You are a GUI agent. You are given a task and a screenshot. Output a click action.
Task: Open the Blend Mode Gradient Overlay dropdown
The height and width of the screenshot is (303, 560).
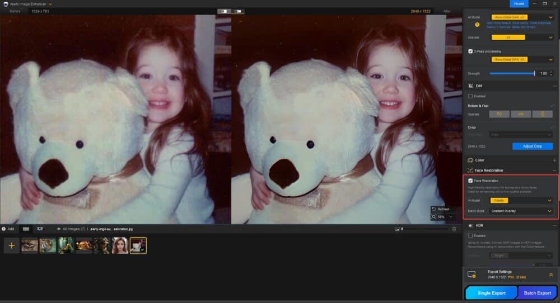coord(521,211)
